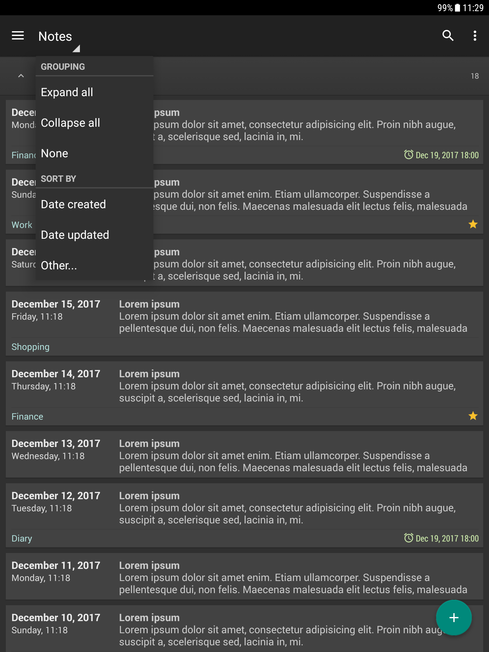Open the hamburger navigation menu
This screenshot has height=652, width=489.
[x=18, y=36]
